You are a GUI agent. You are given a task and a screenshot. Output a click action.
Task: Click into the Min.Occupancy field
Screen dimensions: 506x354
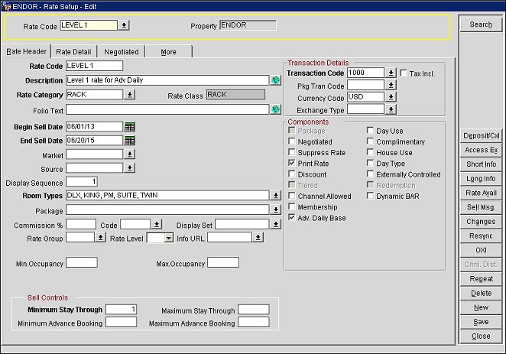pos(82,263)
